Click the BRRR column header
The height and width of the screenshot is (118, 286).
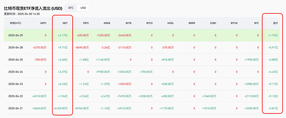pyautogui.click(x=192, y=23)
